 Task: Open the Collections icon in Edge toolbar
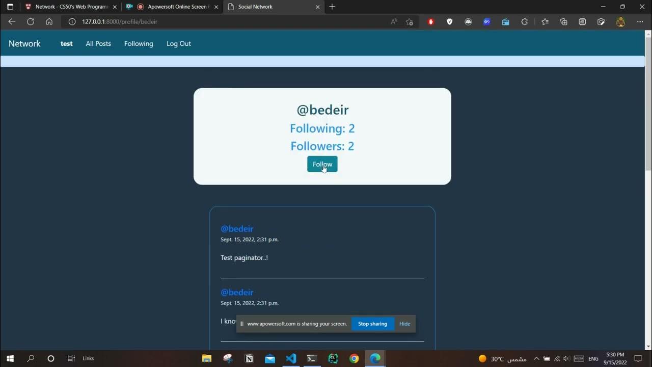tap(563, 22)
